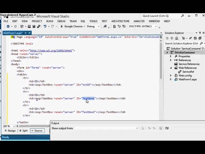Click the New Project toolbar icon
Screen dimensions: 205x154
pos(22,26)
